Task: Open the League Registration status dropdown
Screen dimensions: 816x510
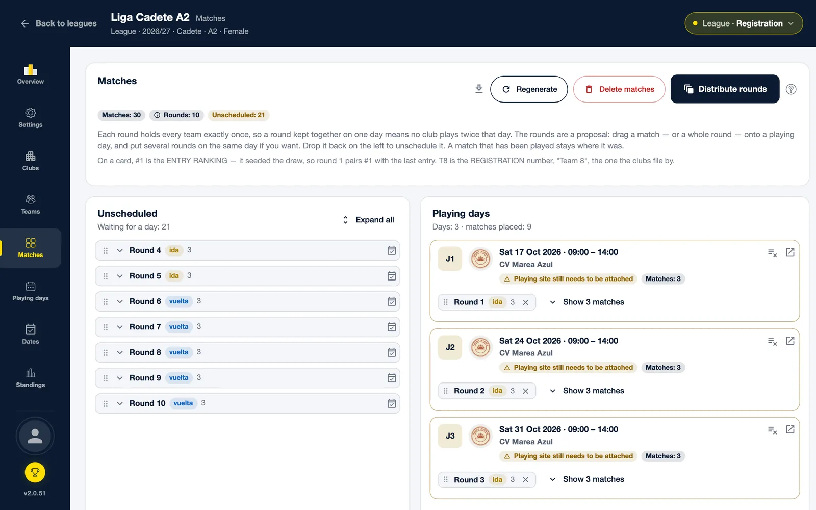Action: 744,23
